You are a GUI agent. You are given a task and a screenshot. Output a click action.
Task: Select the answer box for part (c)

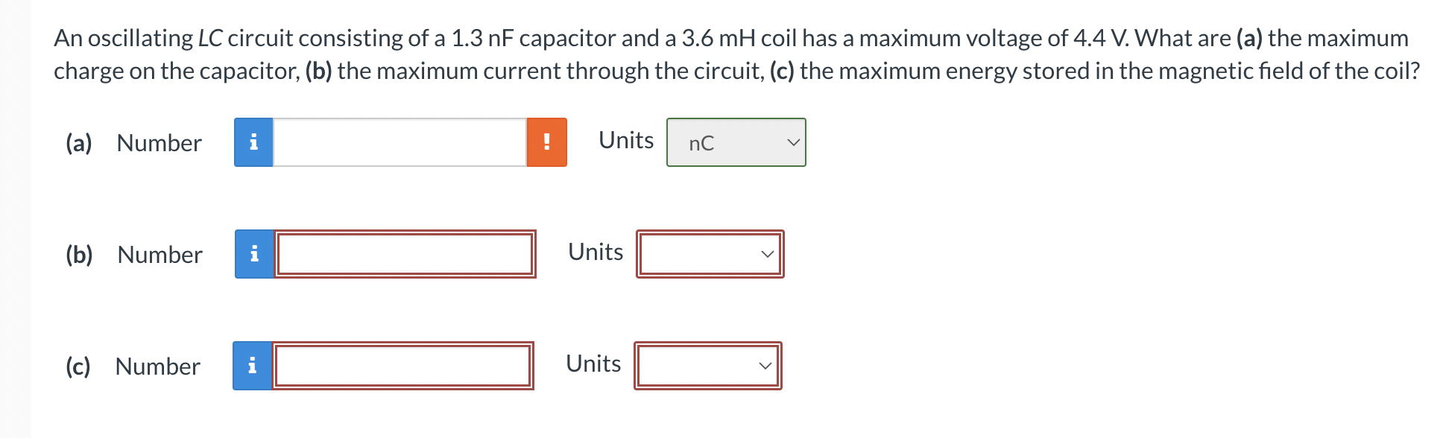point(402,365)
